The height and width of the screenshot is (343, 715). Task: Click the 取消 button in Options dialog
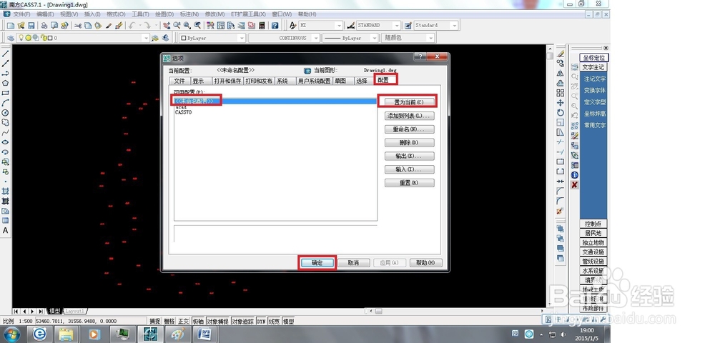click(x=353, y=263)
